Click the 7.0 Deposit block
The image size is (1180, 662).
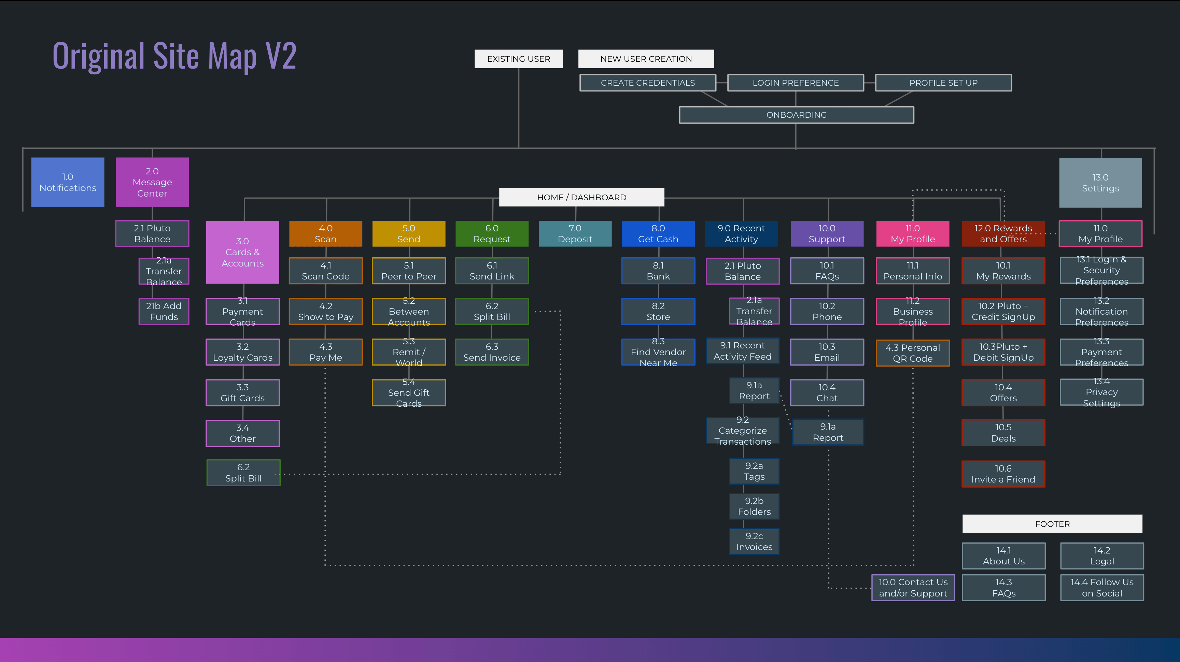click(x=575, y=233)
